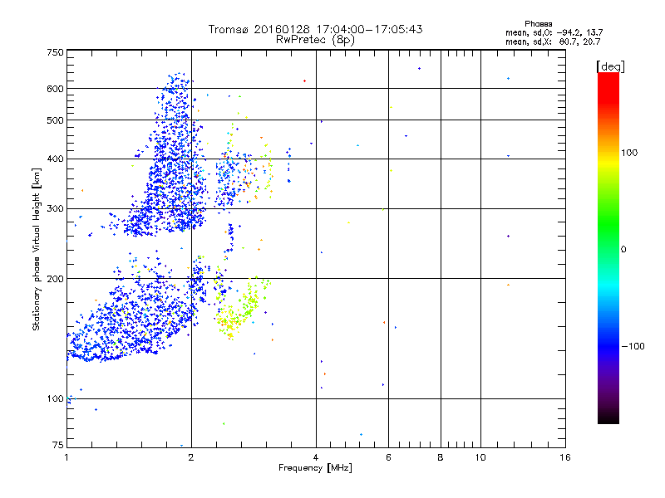Click the green region of the colorbar
The height and width of the screenshot is (498, 665).
[608, 224]
